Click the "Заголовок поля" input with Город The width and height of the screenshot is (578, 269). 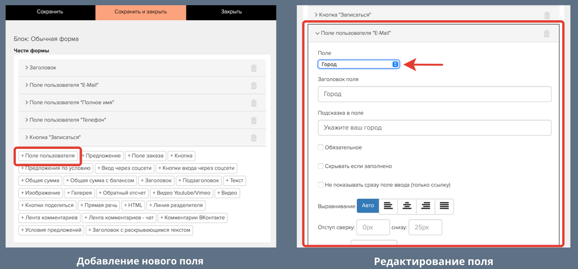[434, 94]
